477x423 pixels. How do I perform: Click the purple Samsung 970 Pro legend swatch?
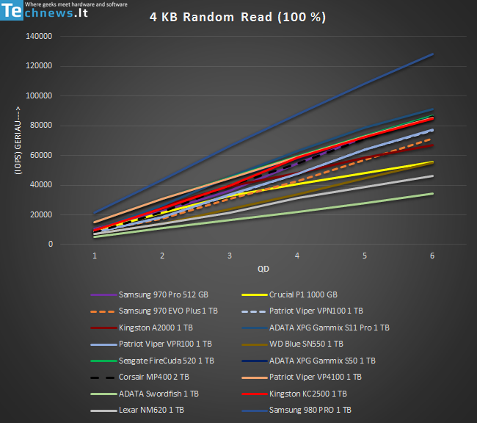[x=103, y=295]
